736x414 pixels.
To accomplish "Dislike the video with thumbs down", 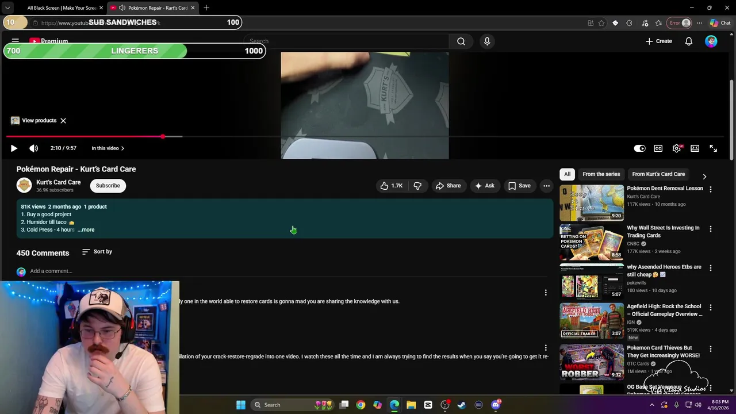I will coord(417,186).
